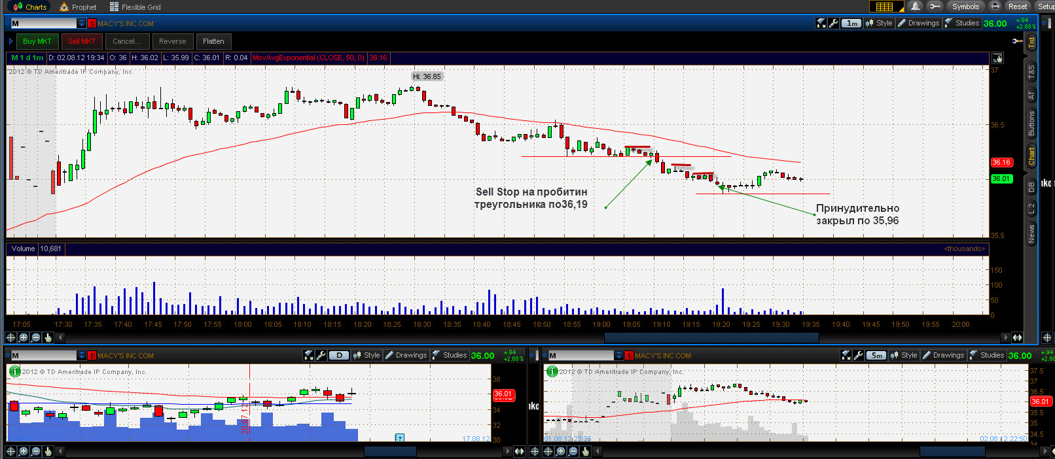The image size is (1055, 459).
Task: Toggle the 1m timeframe button
Action: [851, 24]
